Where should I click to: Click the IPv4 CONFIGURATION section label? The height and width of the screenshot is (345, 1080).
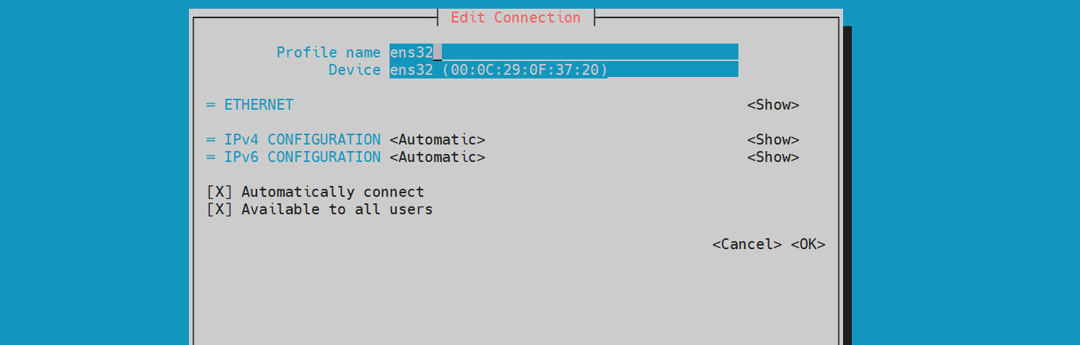(302, 139)
